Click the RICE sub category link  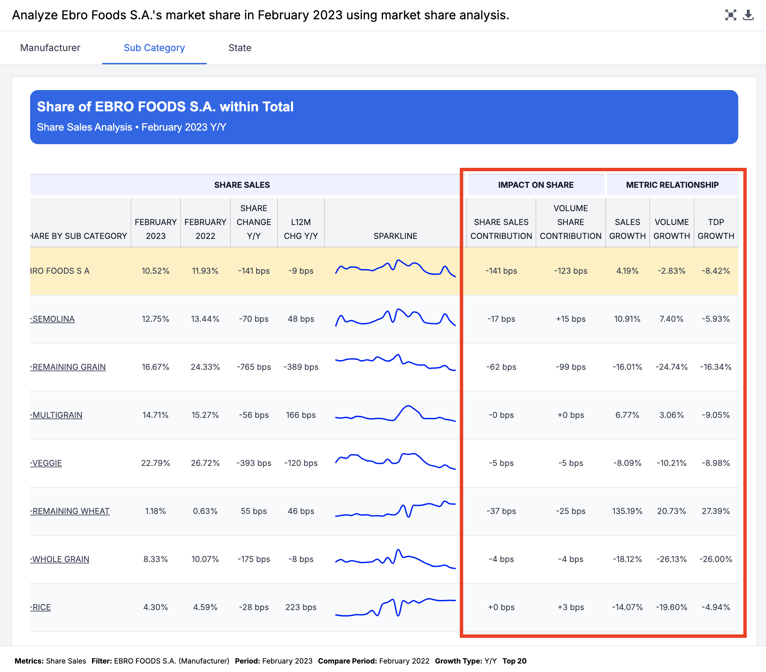tap(41, 607)
